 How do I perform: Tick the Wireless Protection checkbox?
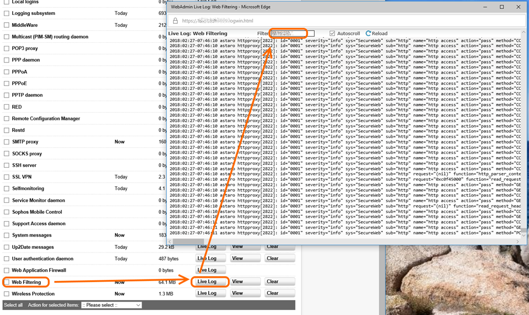[7, 294]
